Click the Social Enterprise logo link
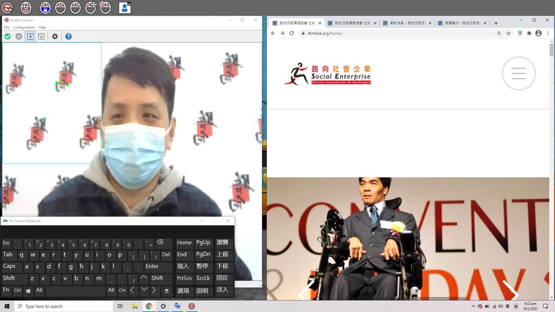The width and height of the screenshot is (555, 312). pos(328,74)
